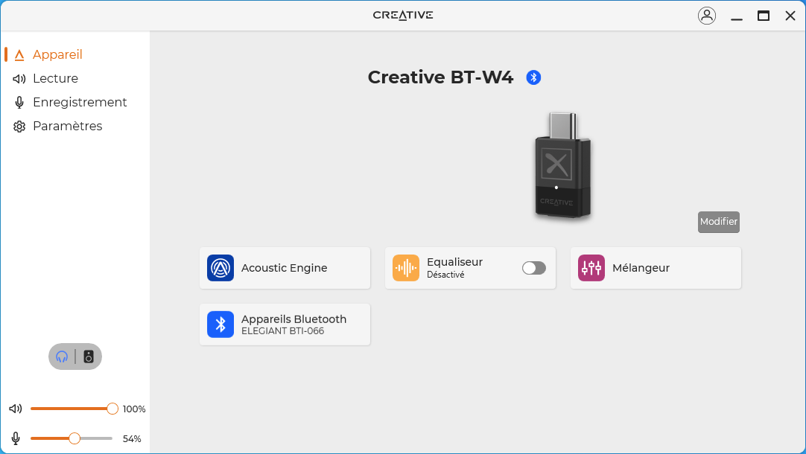This screenshot has width=806, height=454.
Task: Open the Mélangeur mixer icon
Action: coord(591,268)
